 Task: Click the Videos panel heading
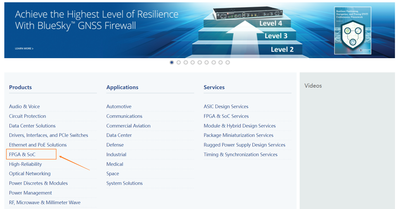313,86
